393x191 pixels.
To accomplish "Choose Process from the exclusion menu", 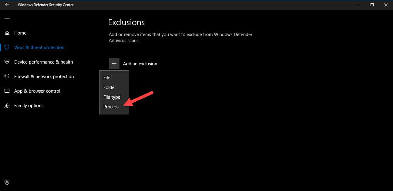I will click(x=114, y=107).
